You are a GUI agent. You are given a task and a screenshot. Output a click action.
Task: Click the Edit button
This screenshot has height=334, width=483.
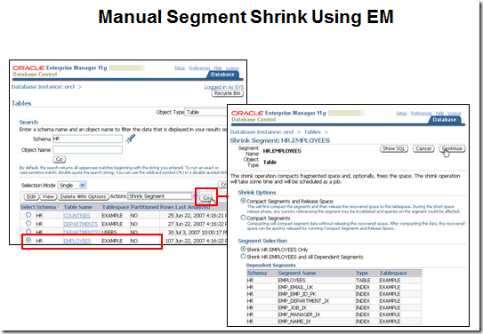(x=31, y=196)
